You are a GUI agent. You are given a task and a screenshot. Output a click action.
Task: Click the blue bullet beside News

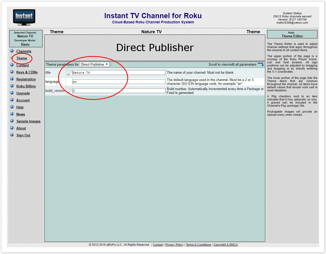[12, 114]
